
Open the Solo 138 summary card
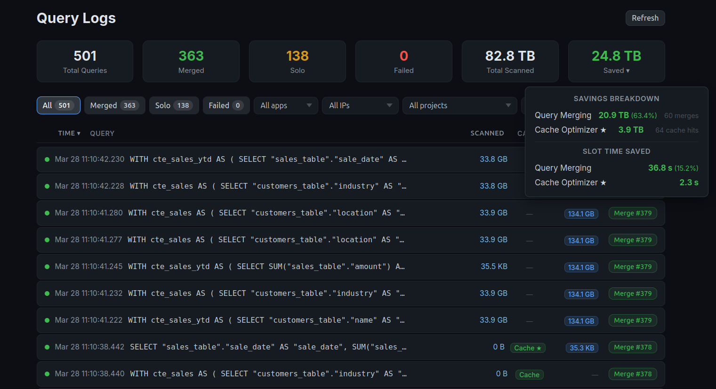click(298, 62)
